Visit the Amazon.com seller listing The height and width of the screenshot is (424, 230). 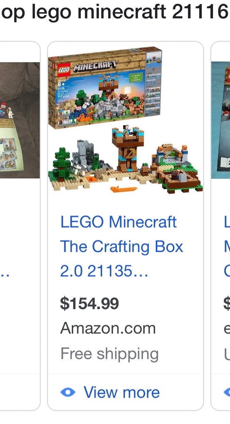108,328
